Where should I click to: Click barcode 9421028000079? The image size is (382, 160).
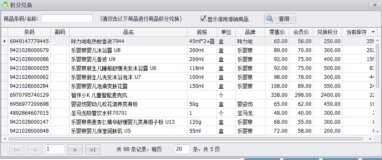coord(29,50)
